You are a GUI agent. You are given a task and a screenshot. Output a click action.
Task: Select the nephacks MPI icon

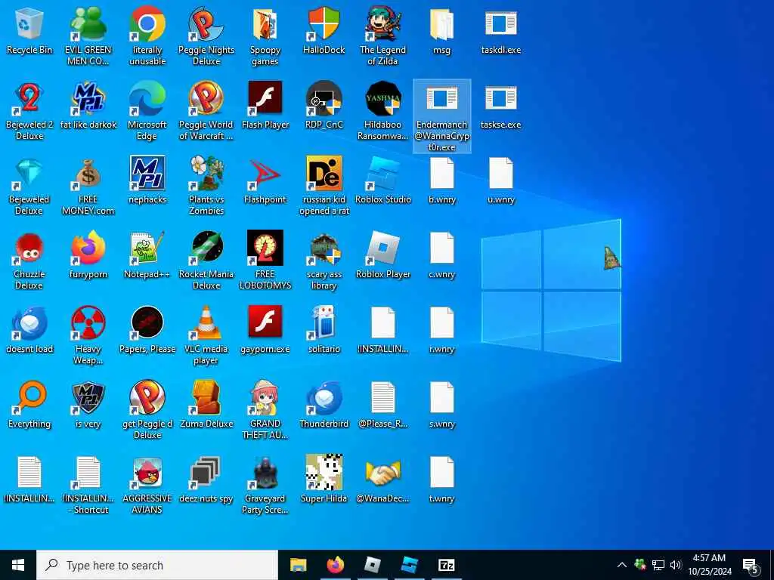[147, 174]
